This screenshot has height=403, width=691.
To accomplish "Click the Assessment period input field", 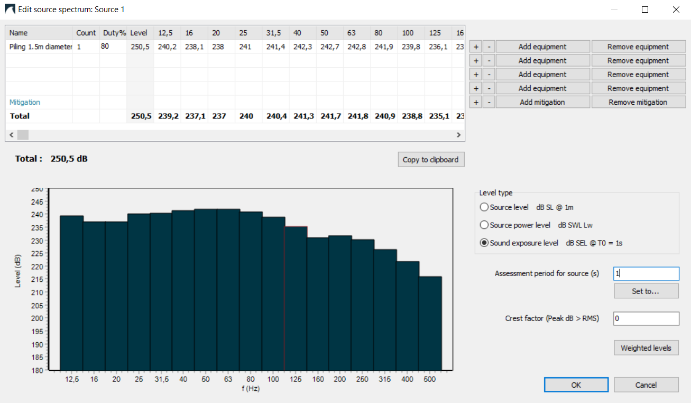I will coord(646,273).
